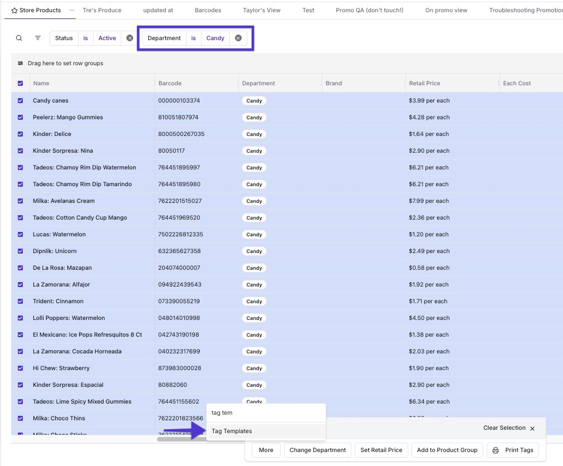Sort by the Name column header
Viewport: 563px width, 466px height.
tap(41, 84)
